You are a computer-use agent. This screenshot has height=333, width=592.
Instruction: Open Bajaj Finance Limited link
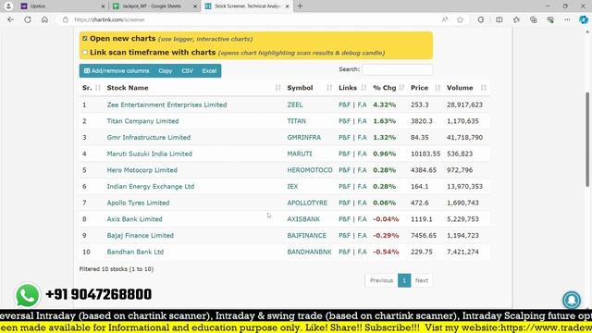point(140,235)
